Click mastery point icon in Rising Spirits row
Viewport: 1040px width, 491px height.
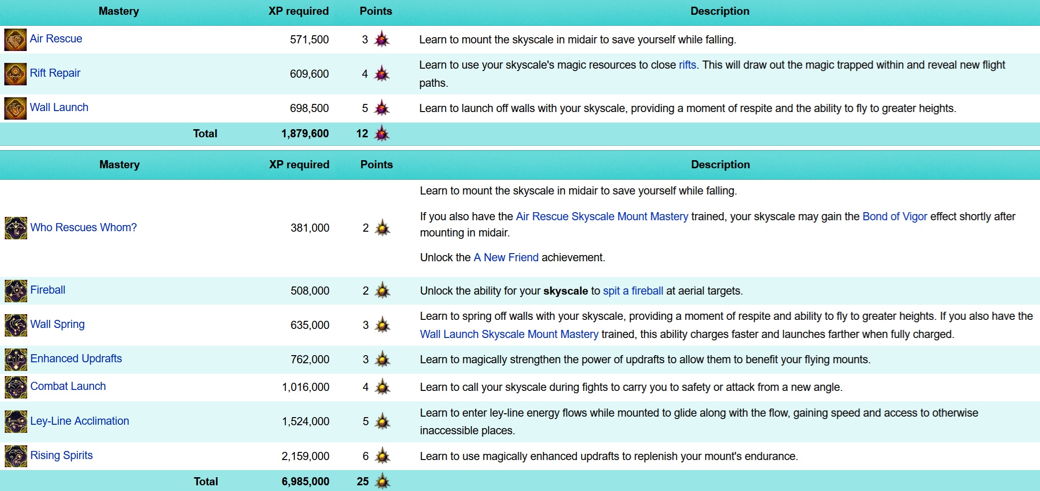pyautogui.click(x=382, y=456)
